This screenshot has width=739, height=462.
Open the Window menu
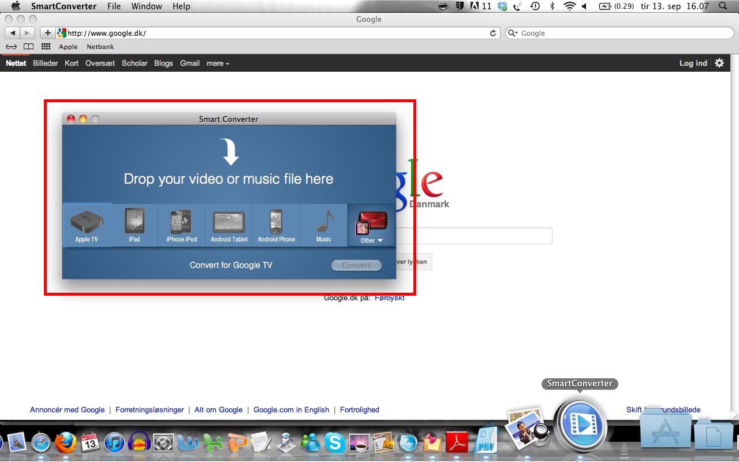[x=147, y=6]
